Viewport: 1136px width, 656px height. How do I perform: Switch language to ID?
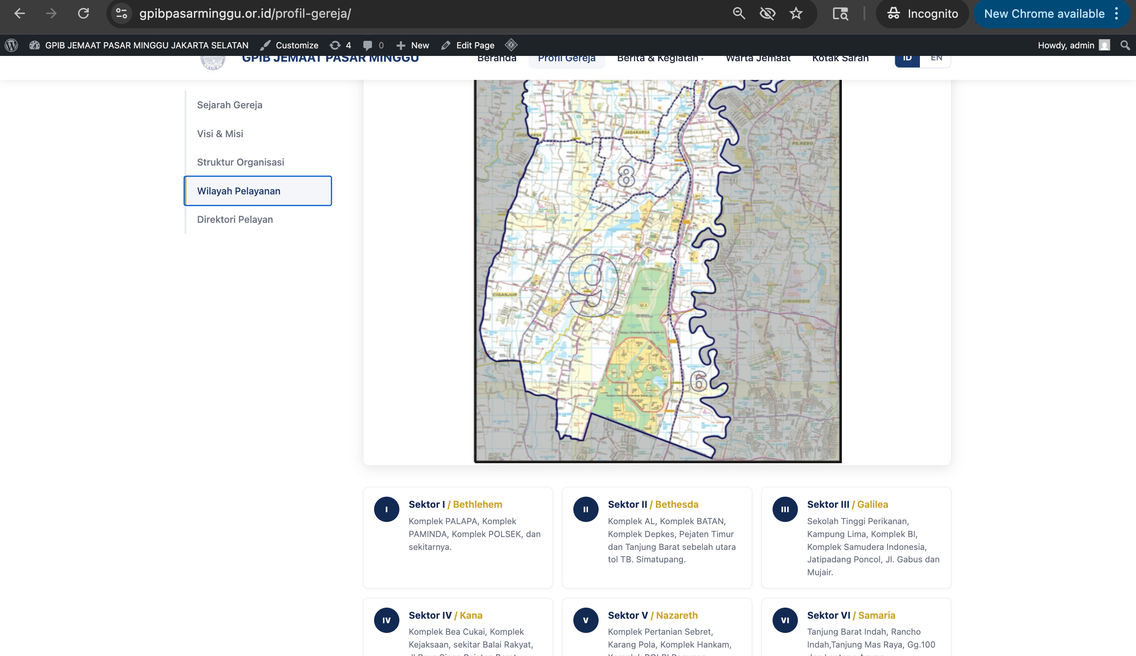pyautogui.click(x=907, y=61)
